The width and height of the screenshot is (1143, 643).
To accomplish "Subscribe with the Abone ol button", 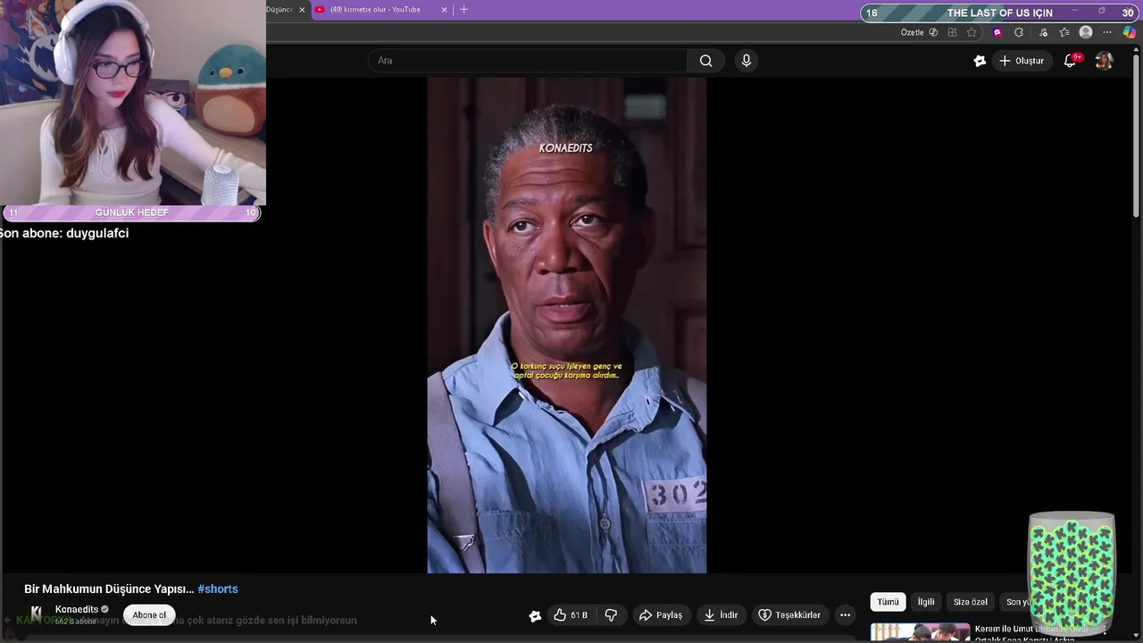I will pyautogui.click(x=149, y=615).
